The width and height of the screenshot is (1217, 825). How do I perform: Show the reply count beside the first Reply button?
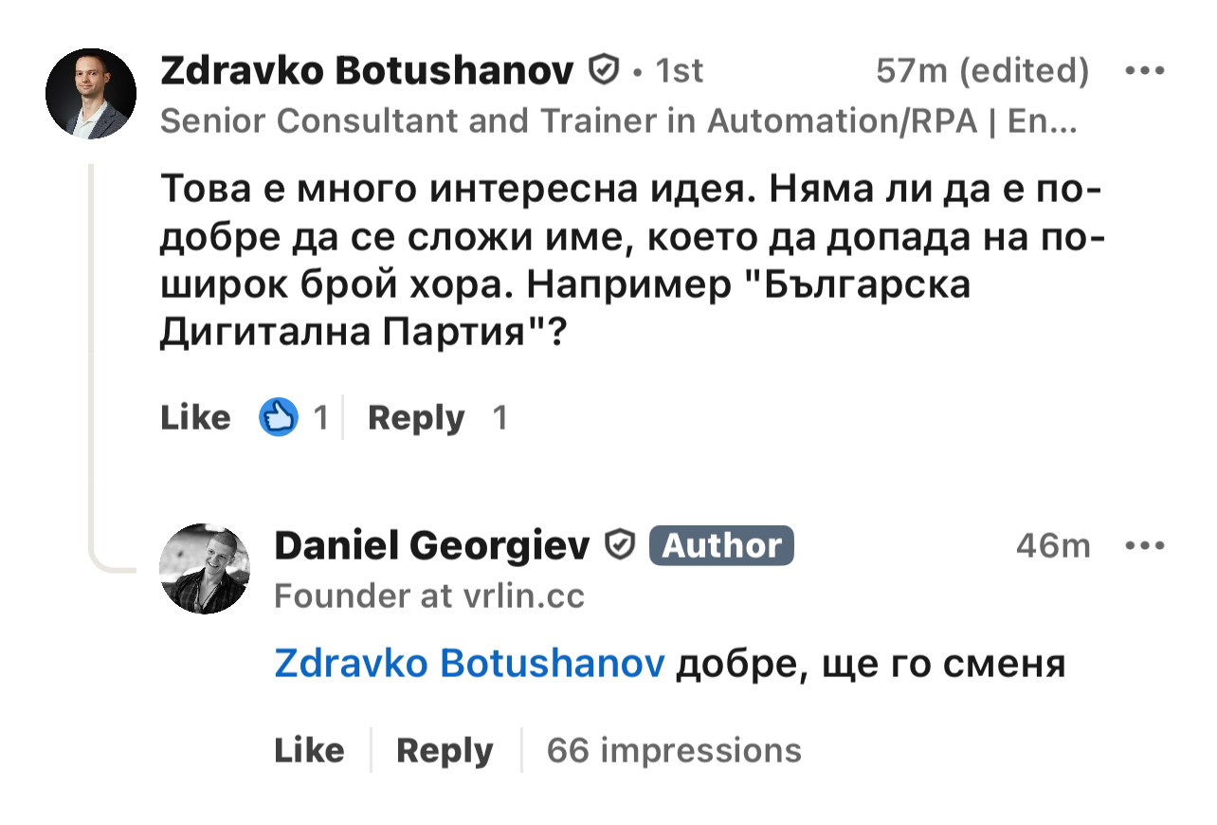tap(500, 417)
